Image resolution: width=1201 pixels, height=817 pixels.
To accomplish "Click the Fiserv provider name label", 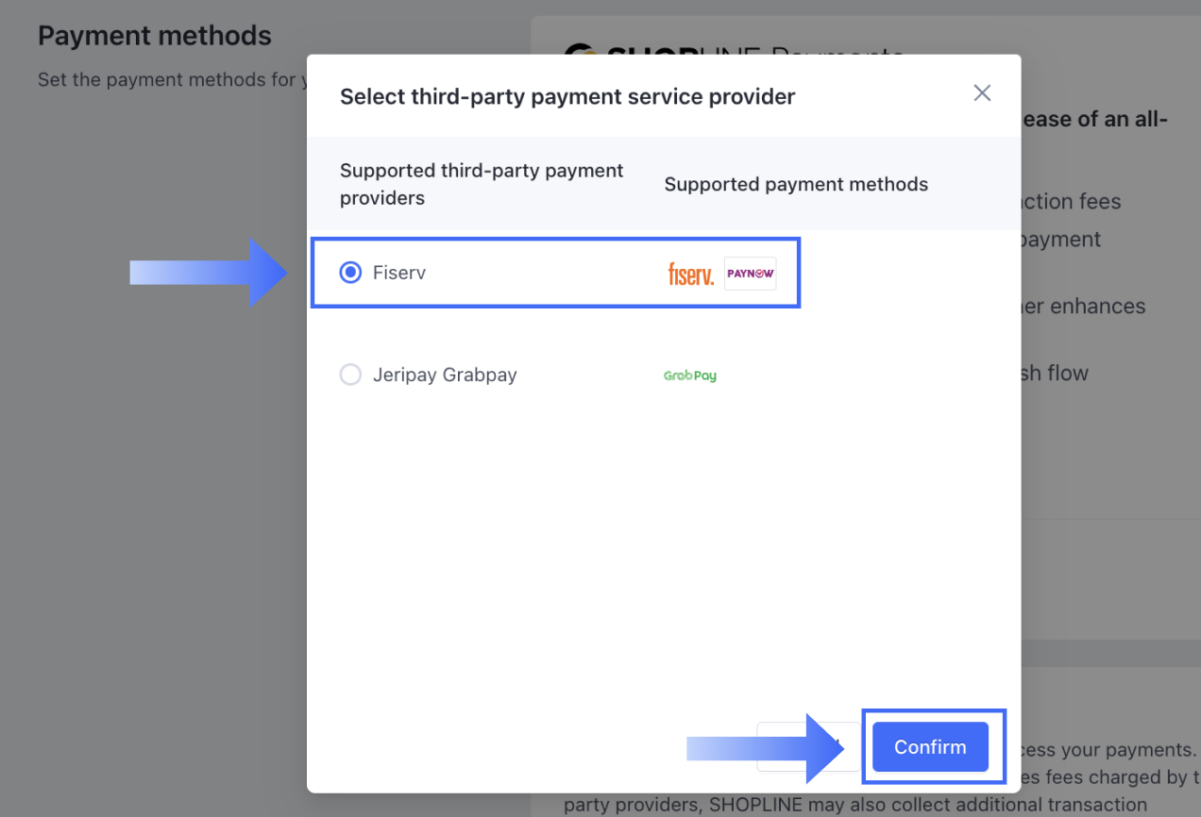I will 399,273.
